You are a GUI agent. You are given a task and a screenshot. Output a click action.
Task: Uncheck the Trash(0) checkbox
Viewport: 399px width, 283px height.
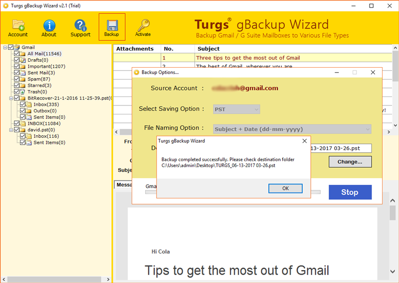click(17, 92)
